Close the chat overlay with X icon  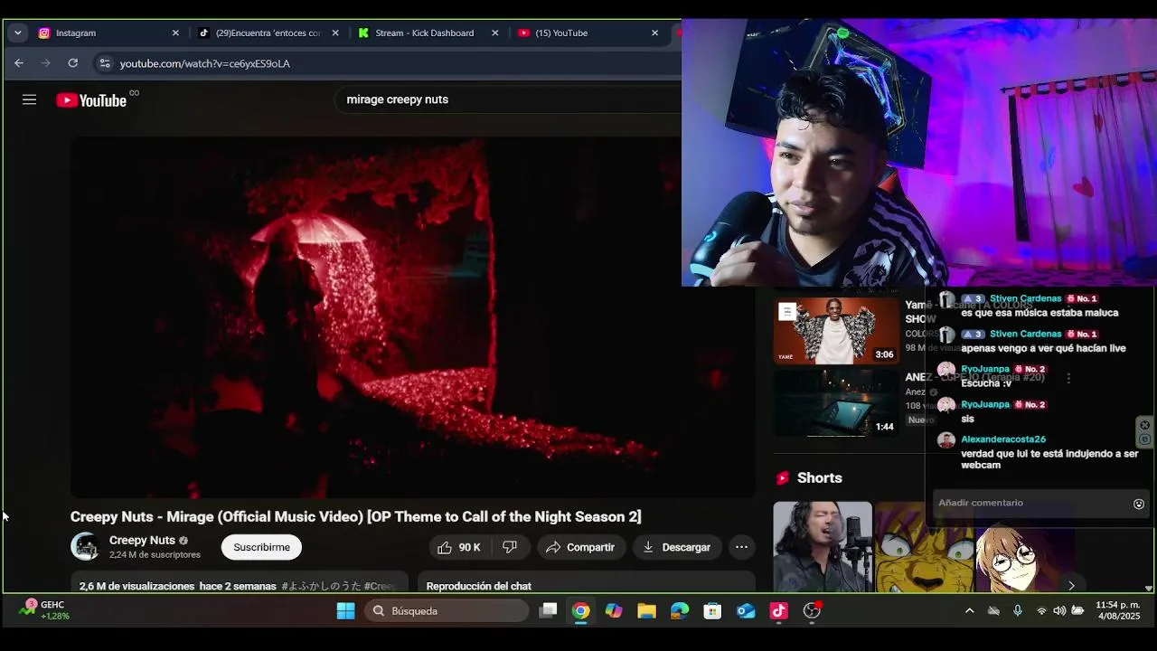1144,425
